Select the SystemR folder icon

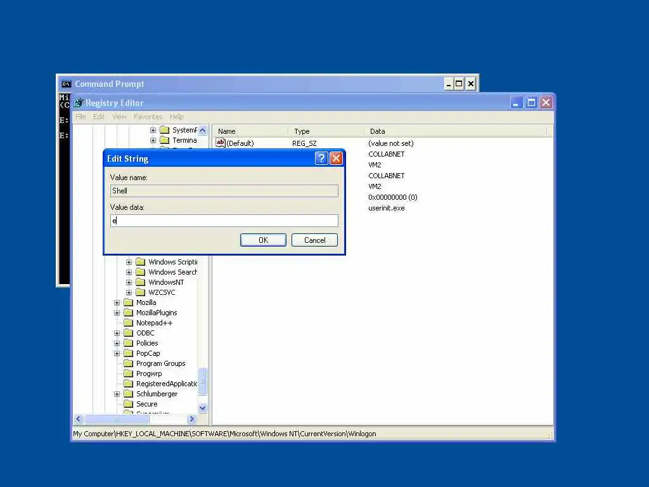coord(164,129)
